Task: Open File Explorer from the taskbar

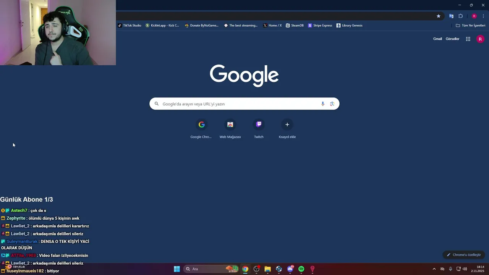Action: click(267, 269)
